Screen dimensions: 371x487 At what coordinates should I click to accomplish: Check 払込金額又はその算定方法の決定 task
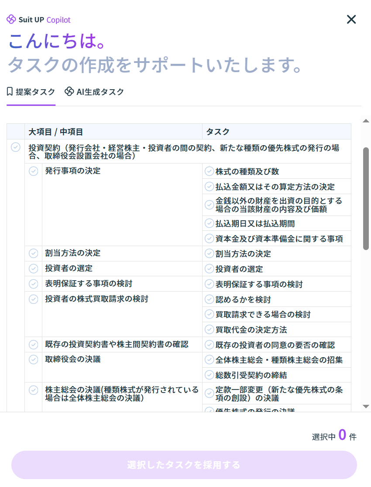210,187
